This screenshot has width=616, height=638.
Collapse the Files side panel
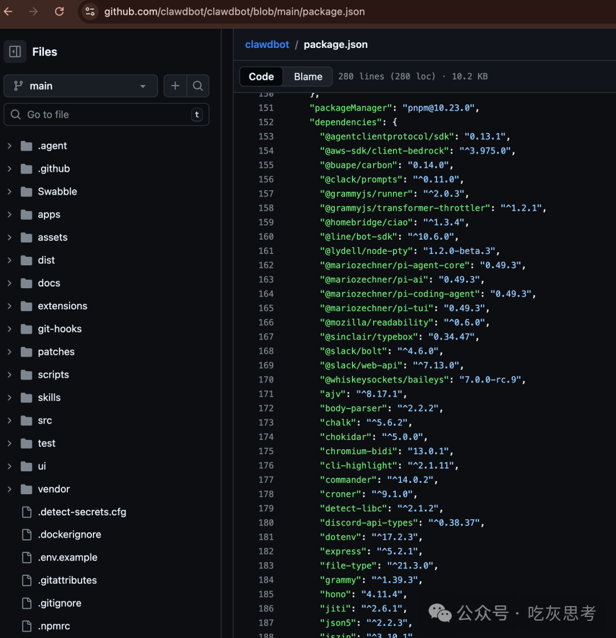tap(15, 51)
